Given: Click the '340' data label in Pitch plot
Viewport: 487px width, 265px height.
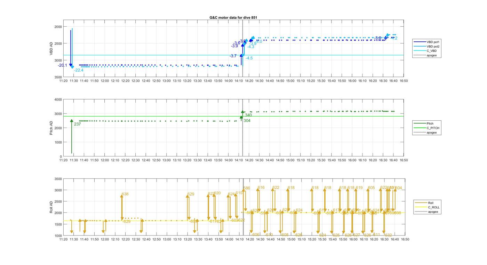Looking at the screenshot, I should pos(248,115).
